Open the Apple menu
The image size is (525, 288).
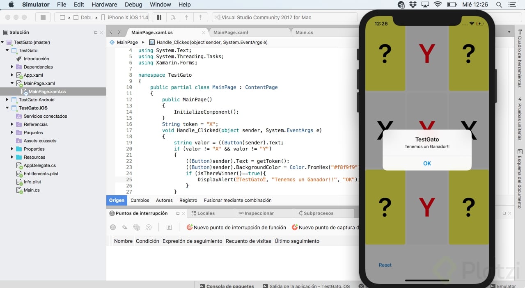click(x=11, y=5)
